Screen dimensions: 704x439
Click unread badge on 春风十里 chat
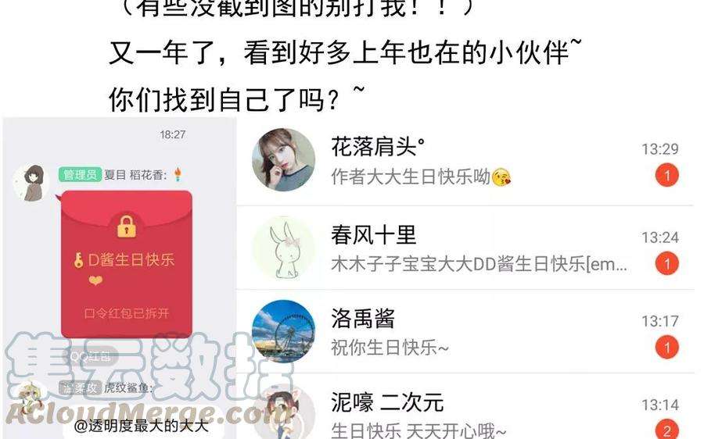666,263
